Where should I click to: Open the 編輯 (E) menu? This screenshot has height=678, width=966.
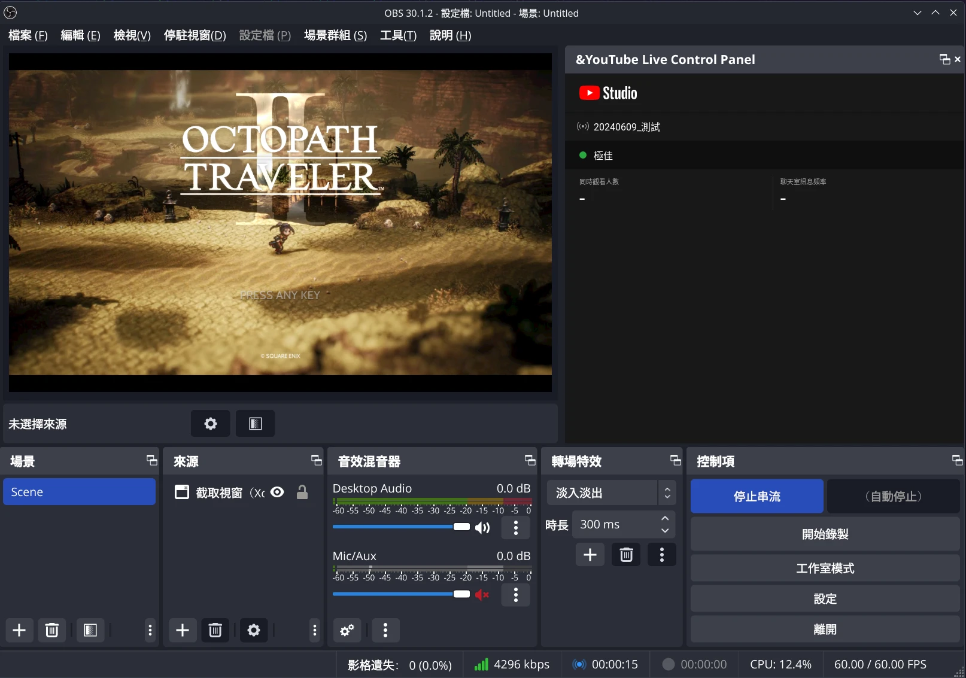click(x=81, y=35)
